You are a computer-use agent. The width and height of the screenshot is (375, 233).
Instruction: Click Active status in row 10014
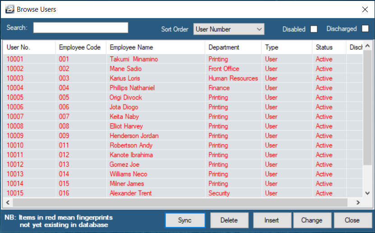[324, 183]
